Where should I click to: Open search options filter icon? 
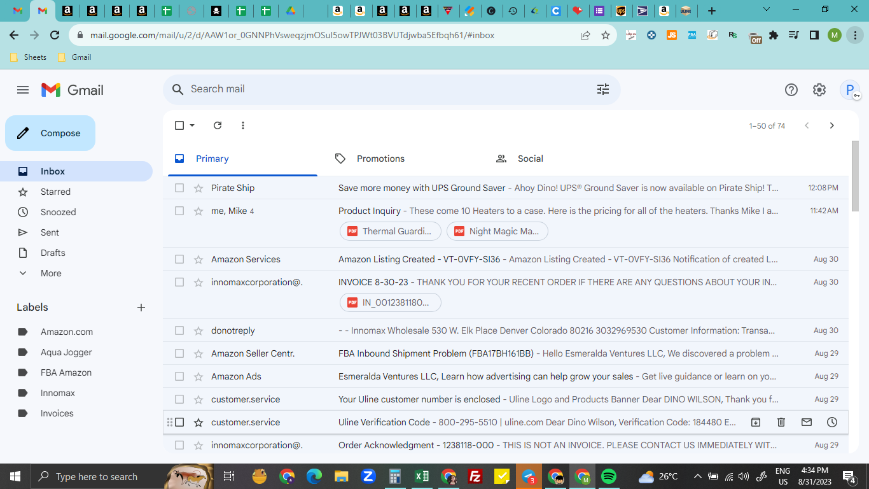coord(603,89)
